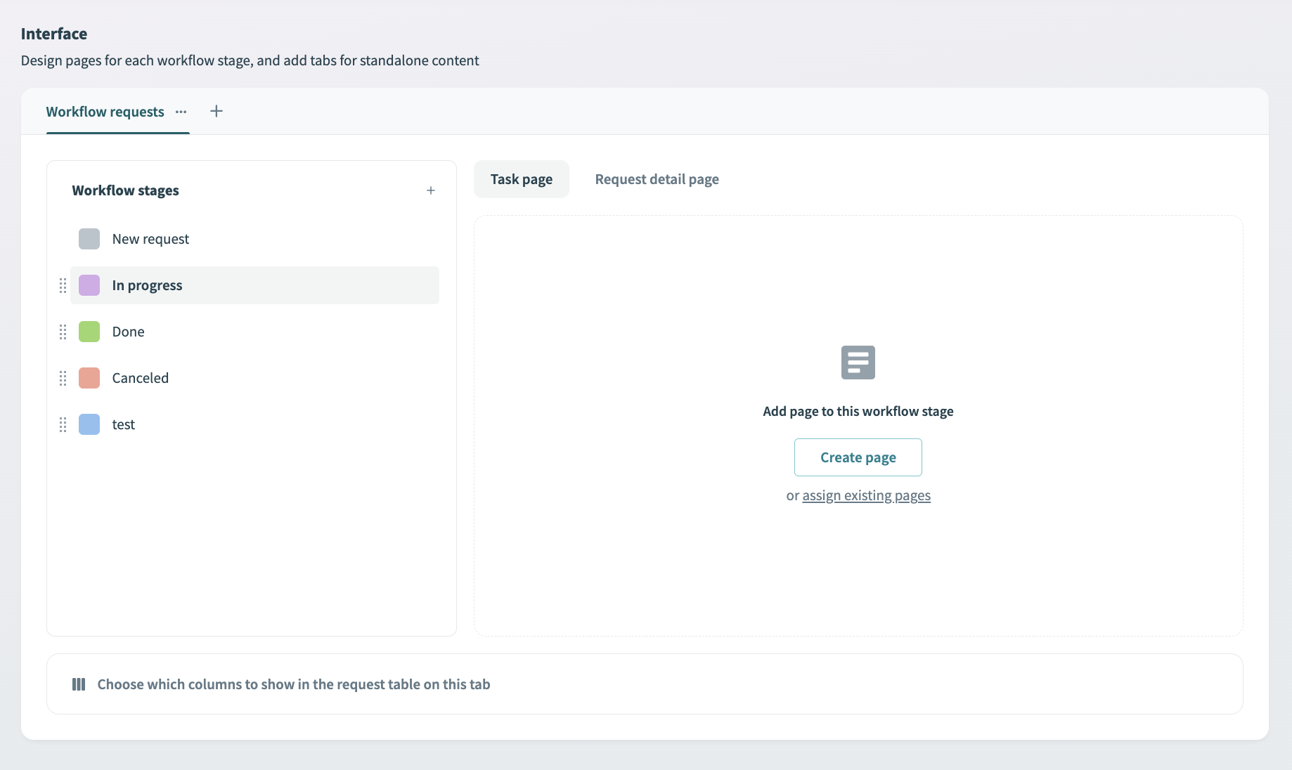The image size is (1292, 770).
Task: Open the assign existing pages link
Action: pos(866,495)
